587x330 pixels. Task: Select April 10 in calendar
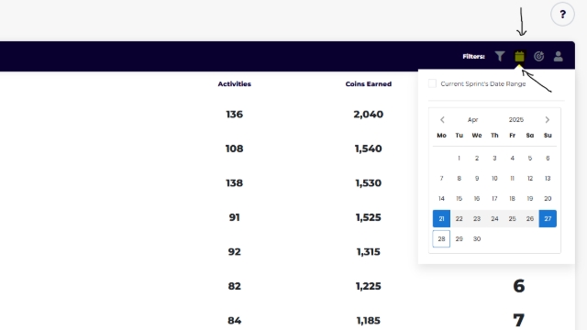point(494,179)
